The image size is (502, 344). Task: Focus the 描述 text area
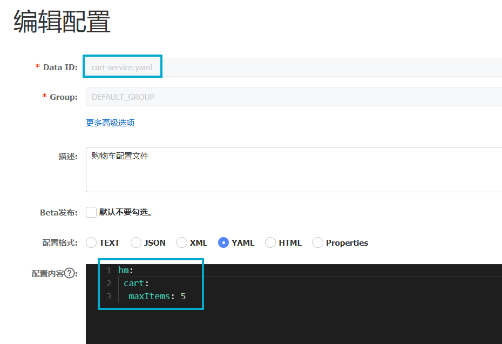(294, 170)
